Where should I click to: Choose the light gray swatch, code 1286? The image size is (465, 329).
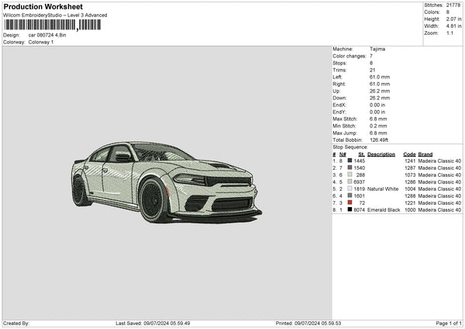[350, 182]
